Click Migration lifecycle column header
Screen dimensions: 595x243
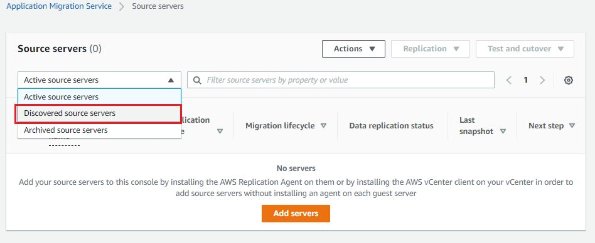click(x=280, y=126)
